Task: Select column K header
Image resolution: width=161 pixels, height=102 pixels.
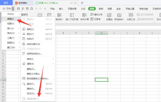Action: [140, 33]
